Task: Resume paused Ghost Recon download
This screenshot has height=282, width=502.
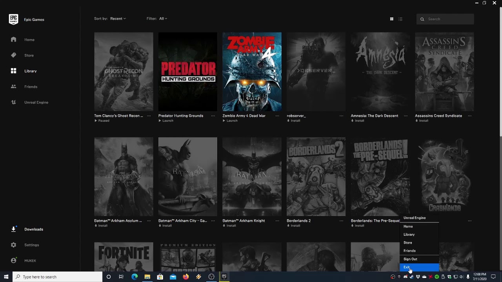Action: (x=102, y=121)
